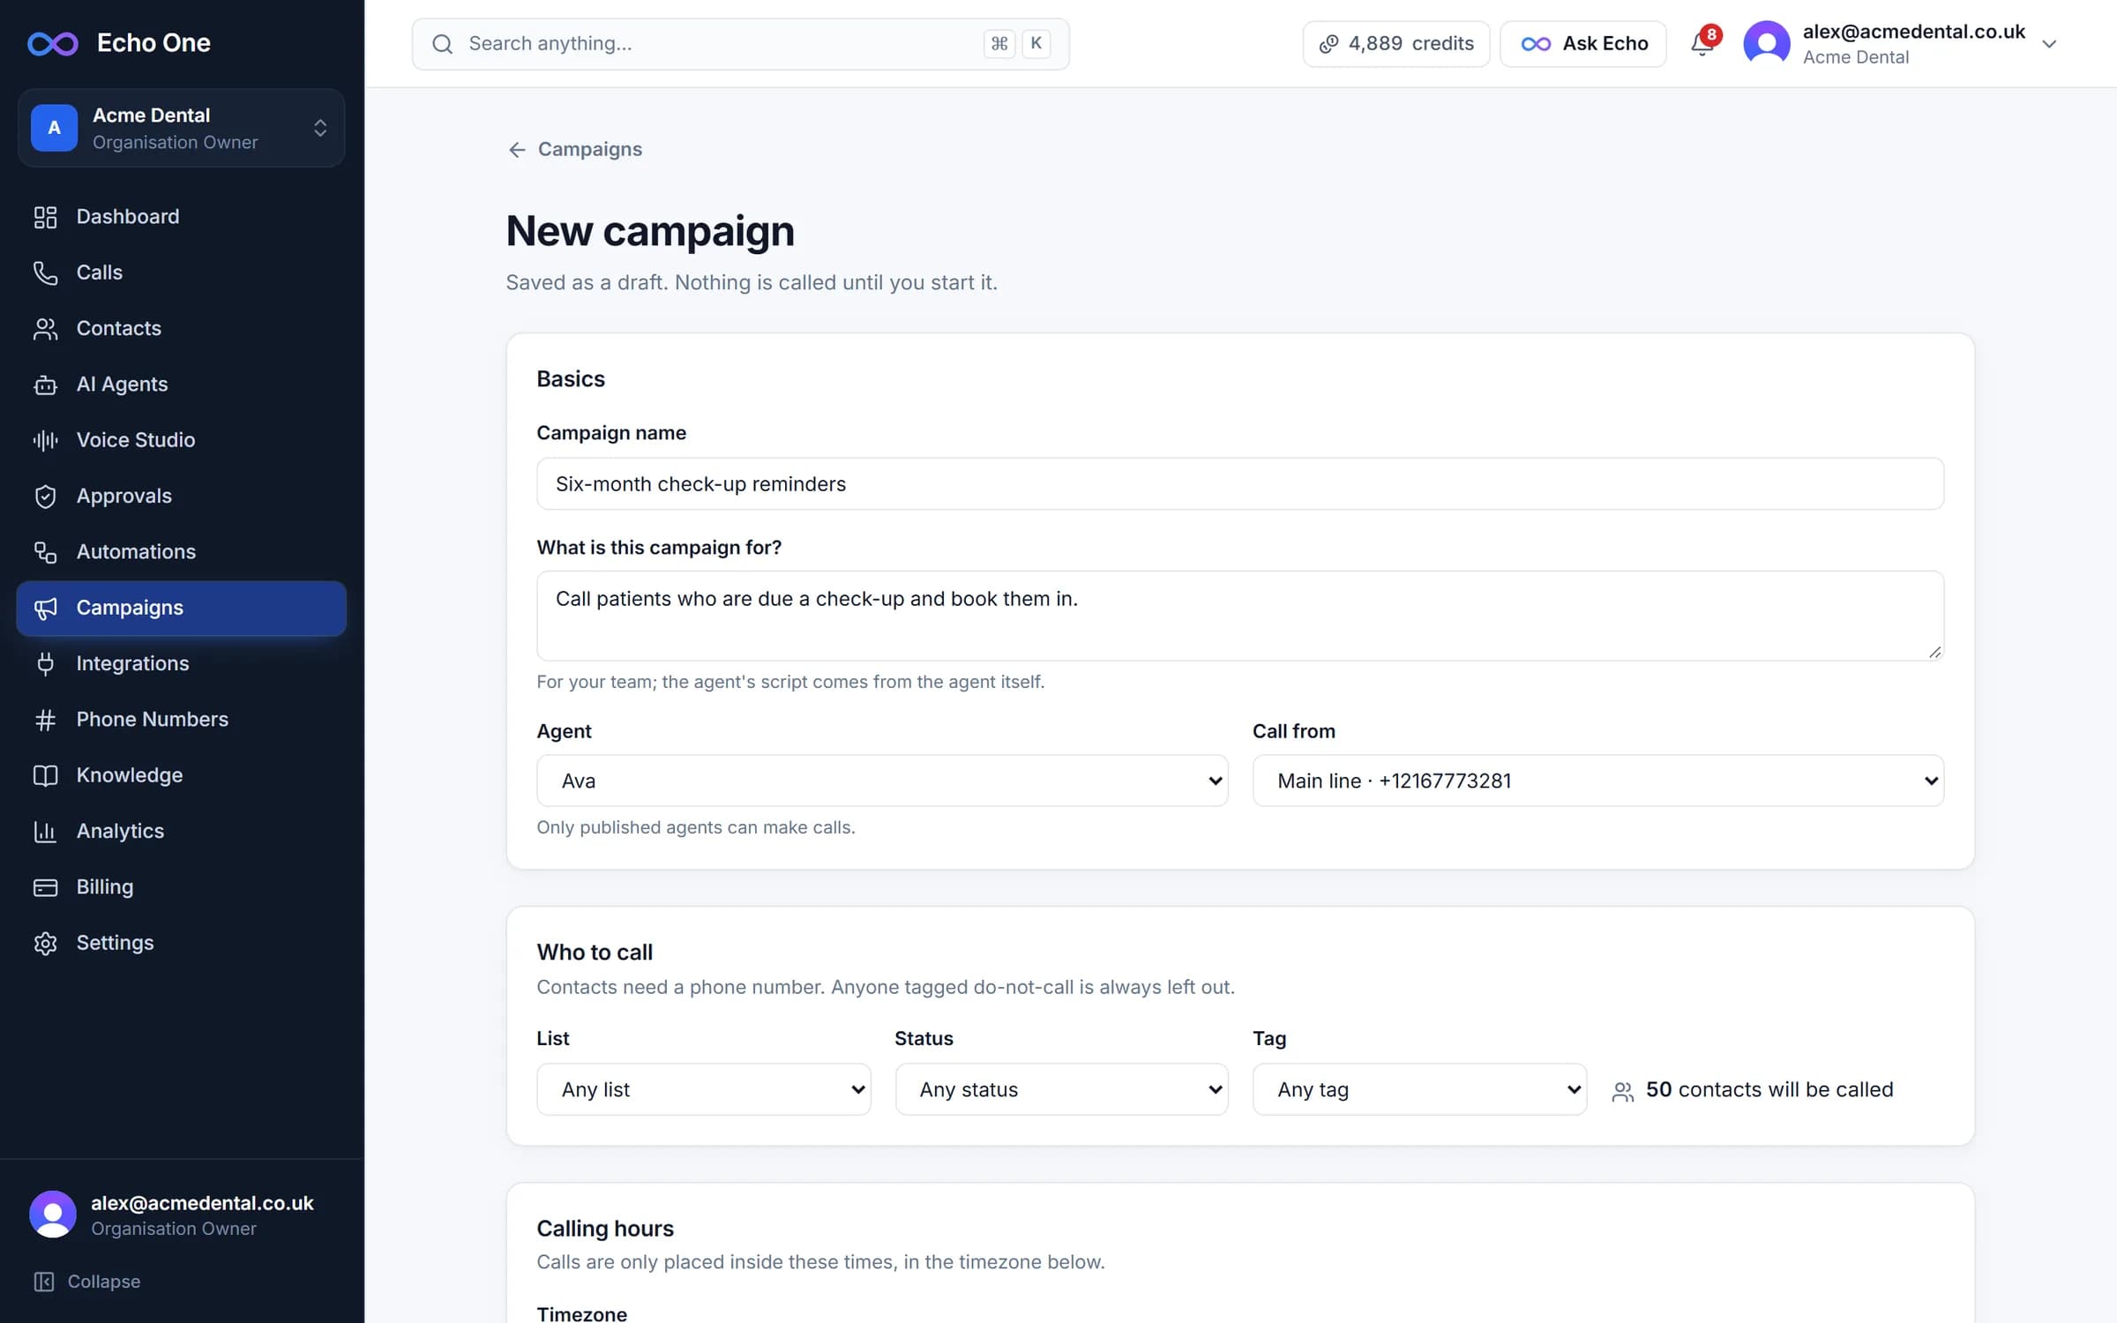The image size is (2117, 1323).
Task: Open the Any tag dropdown
Action: 1419,1089
